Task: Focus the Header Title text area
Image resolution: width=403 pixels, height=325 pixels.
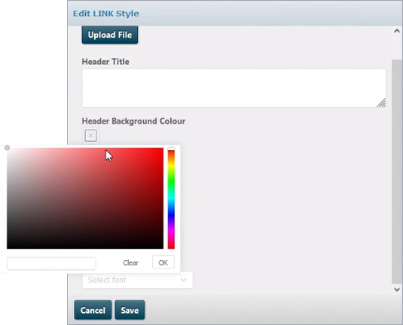Action: (234, 87)
